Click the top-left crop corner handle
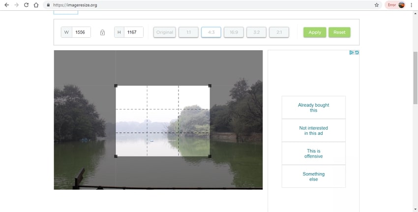 [x=116, y=86]
